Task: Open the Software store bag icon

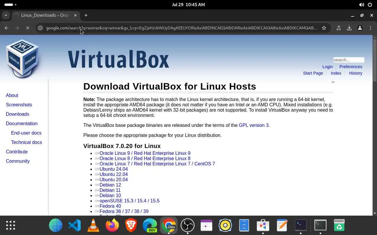Action: [263, 226]
